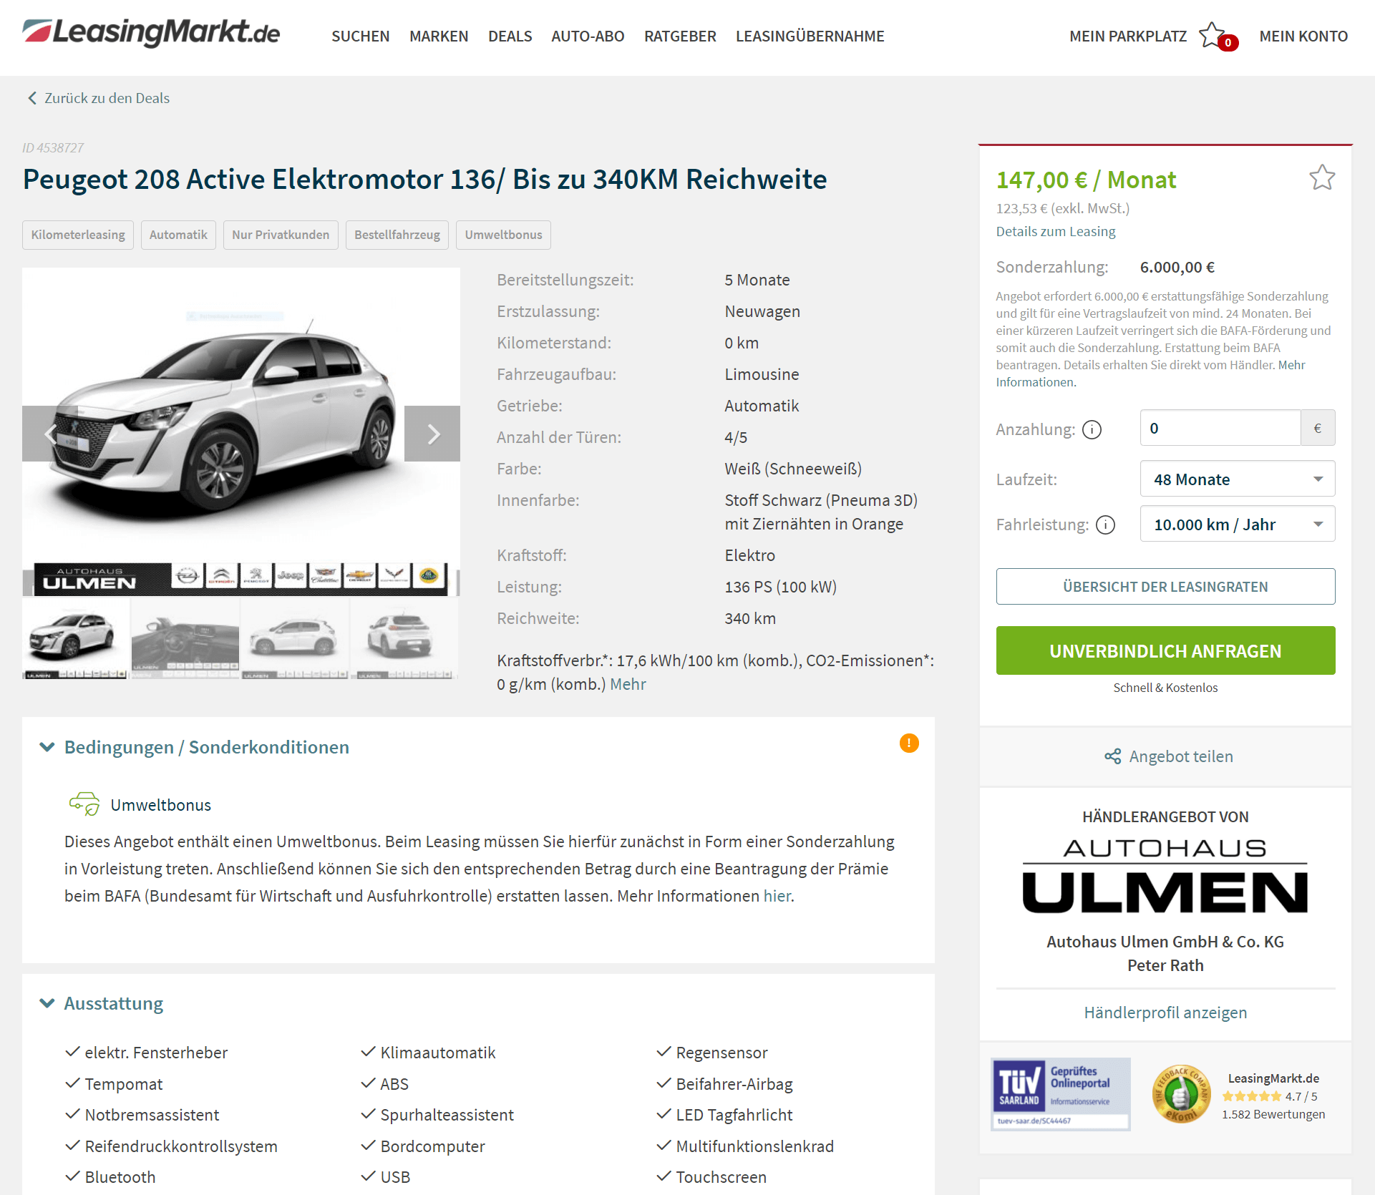Click the orange warning icon in Bedingungen
The width and height of the screenshot is (1375, 1195).
pos(909,743)
